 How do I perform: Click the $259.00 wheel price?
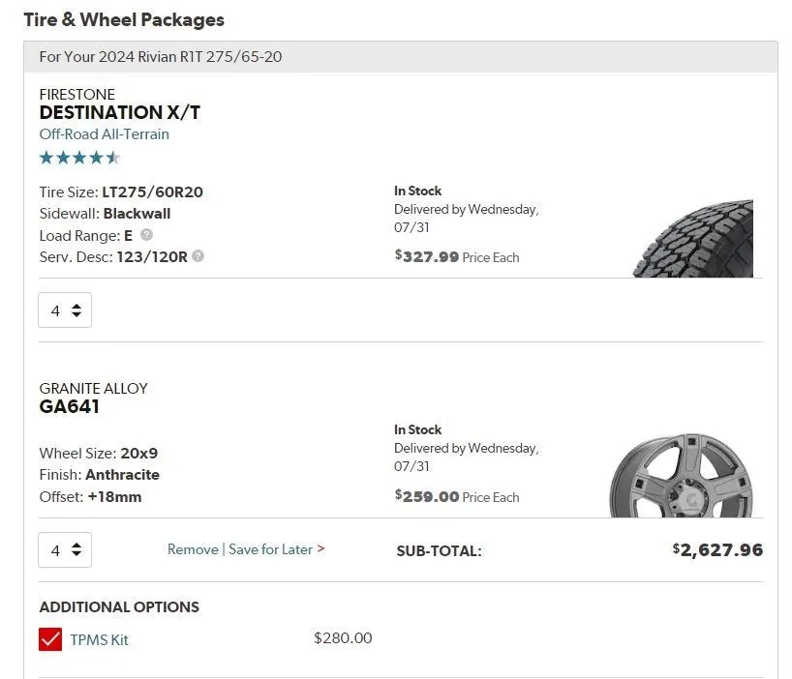pyautogui.click(x=427, y=496)
